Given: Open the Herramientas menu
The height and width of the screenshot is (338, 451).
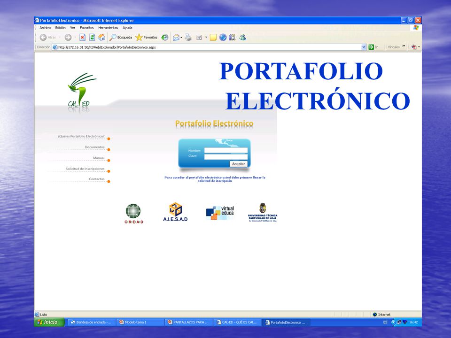Looking at the screenshot, I should click(108, 28).
